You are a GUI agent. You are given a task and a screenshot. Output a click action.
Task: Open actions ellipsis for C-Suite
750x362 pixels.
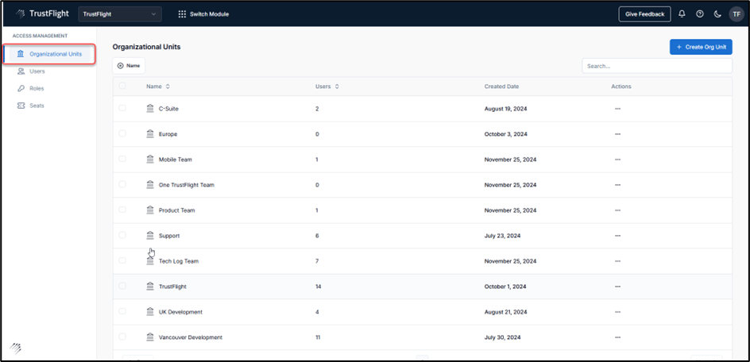pos(617,109)
